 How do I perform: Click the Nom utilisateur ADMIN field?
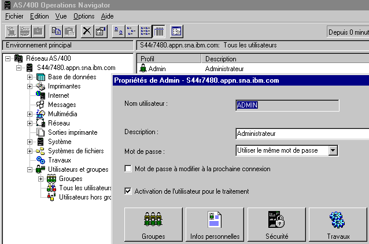pos(287,105)
